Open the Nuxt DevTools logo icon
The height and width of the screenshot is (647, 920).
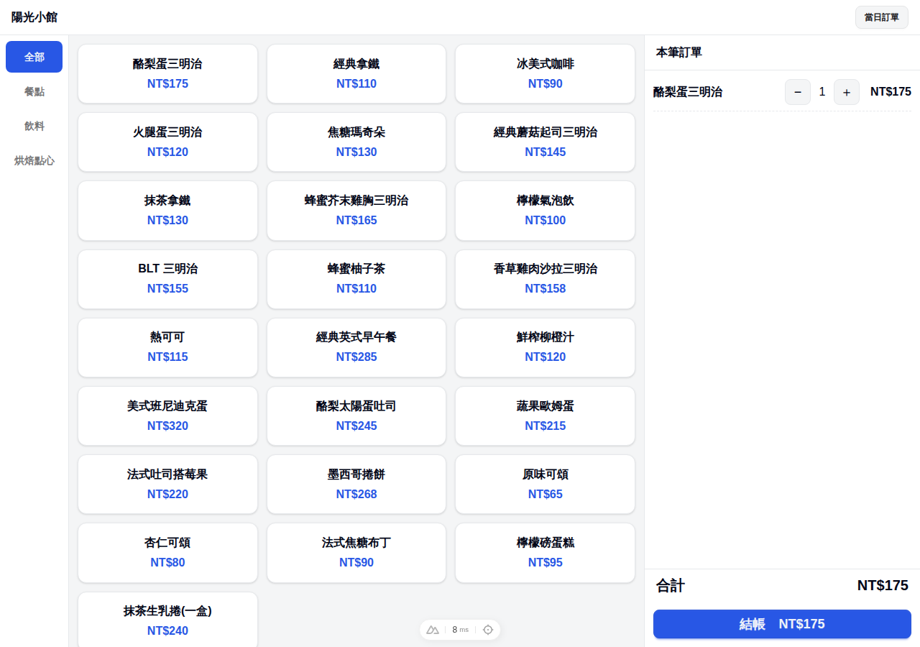[433, 630]
